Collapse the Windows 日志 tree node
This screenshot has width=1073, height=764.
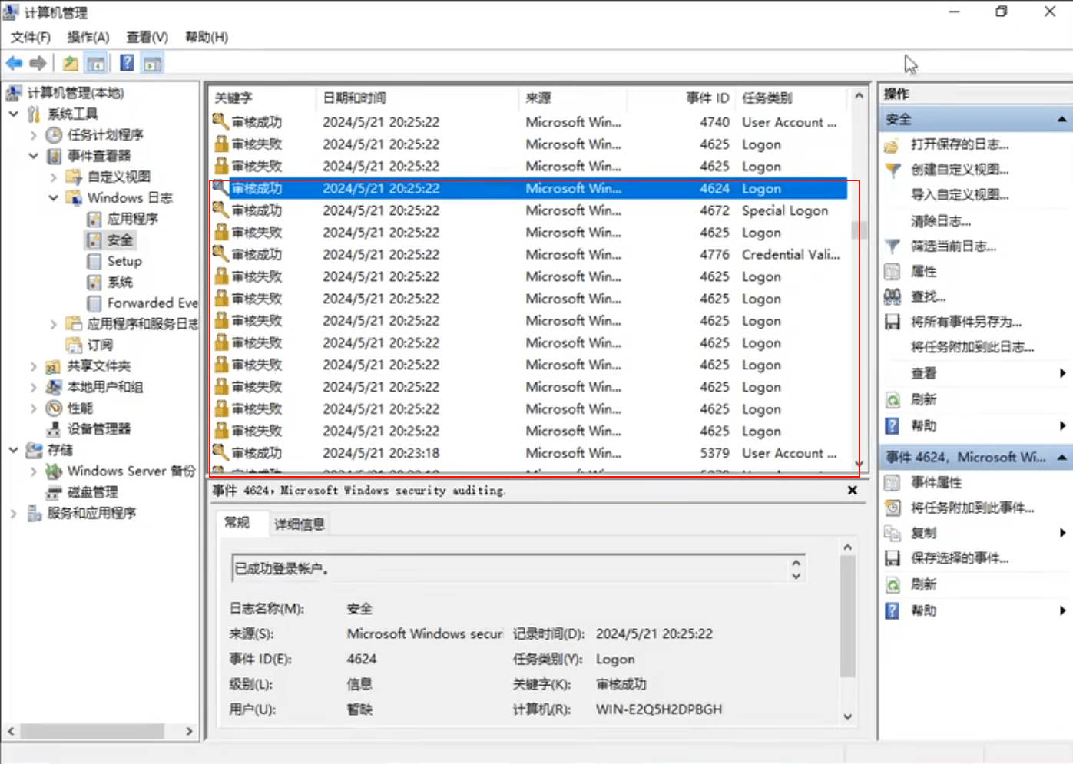54,198
